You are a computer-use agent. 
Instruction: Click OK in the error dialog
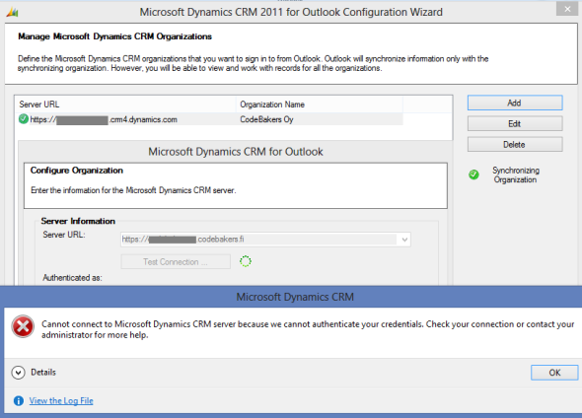(x=554, y=373)
